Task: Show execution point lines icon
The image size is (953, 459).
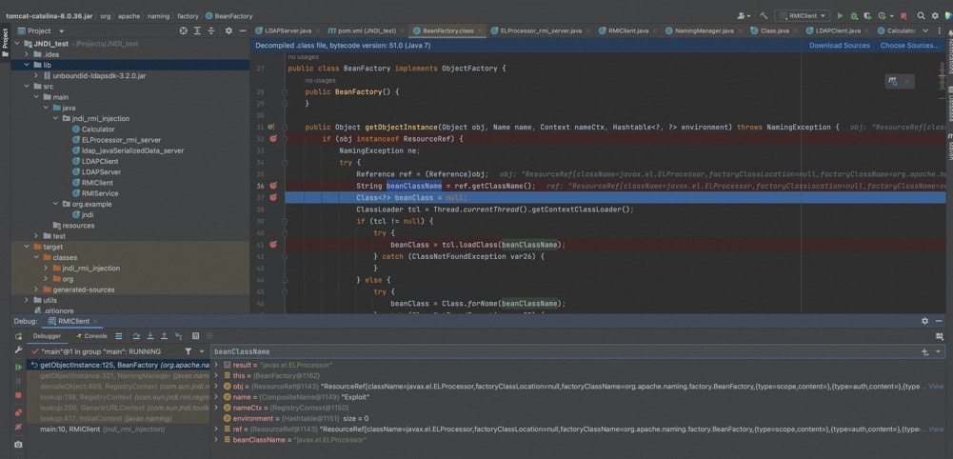Action: (118, 335)
